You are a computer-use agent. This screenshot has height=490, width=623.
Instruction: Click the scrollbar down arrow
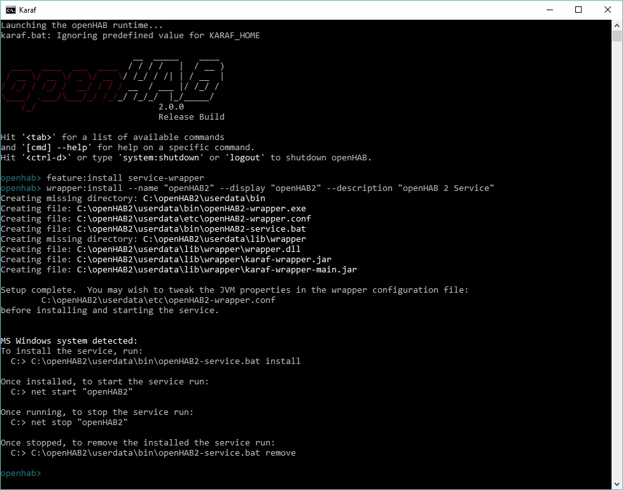(617, 484)
